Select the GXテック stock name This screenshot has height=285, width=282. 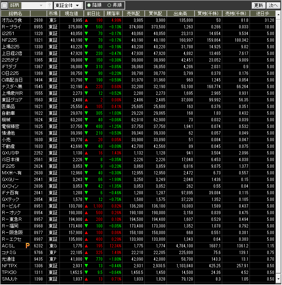click(x=10, y=199)
